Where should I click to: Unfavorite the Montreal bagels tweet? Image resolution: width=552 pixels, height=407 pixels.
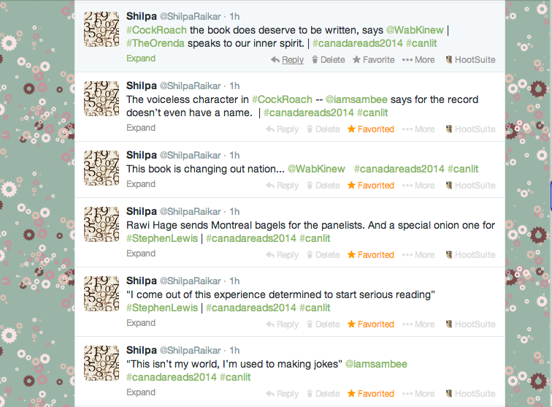(x=371, y=255)
